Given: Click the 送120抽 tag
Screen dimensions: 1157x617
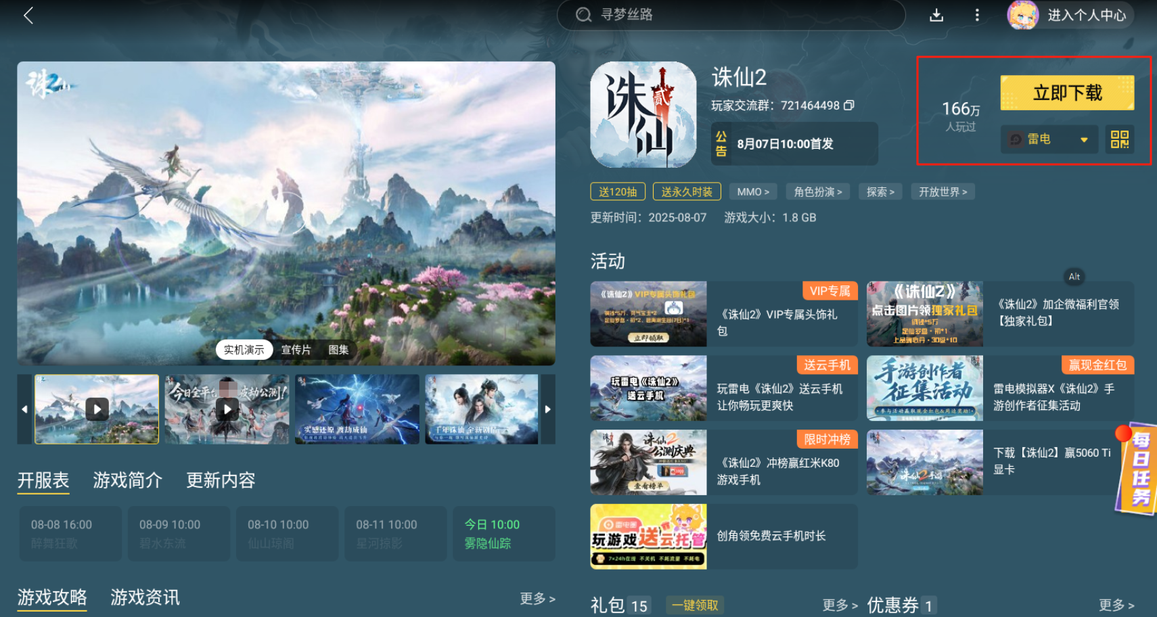Looking at the screenshot, I should pyautogui.click(x=618, y=191).
